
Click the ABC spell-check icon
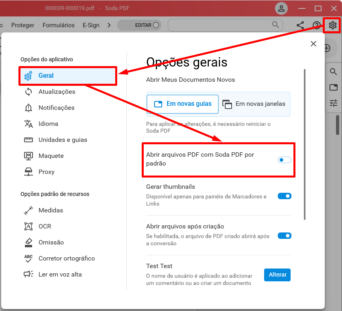[28, 258]
